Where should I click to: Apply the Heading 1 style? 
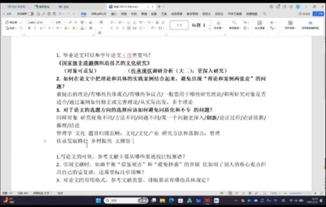tap(198, 25)
